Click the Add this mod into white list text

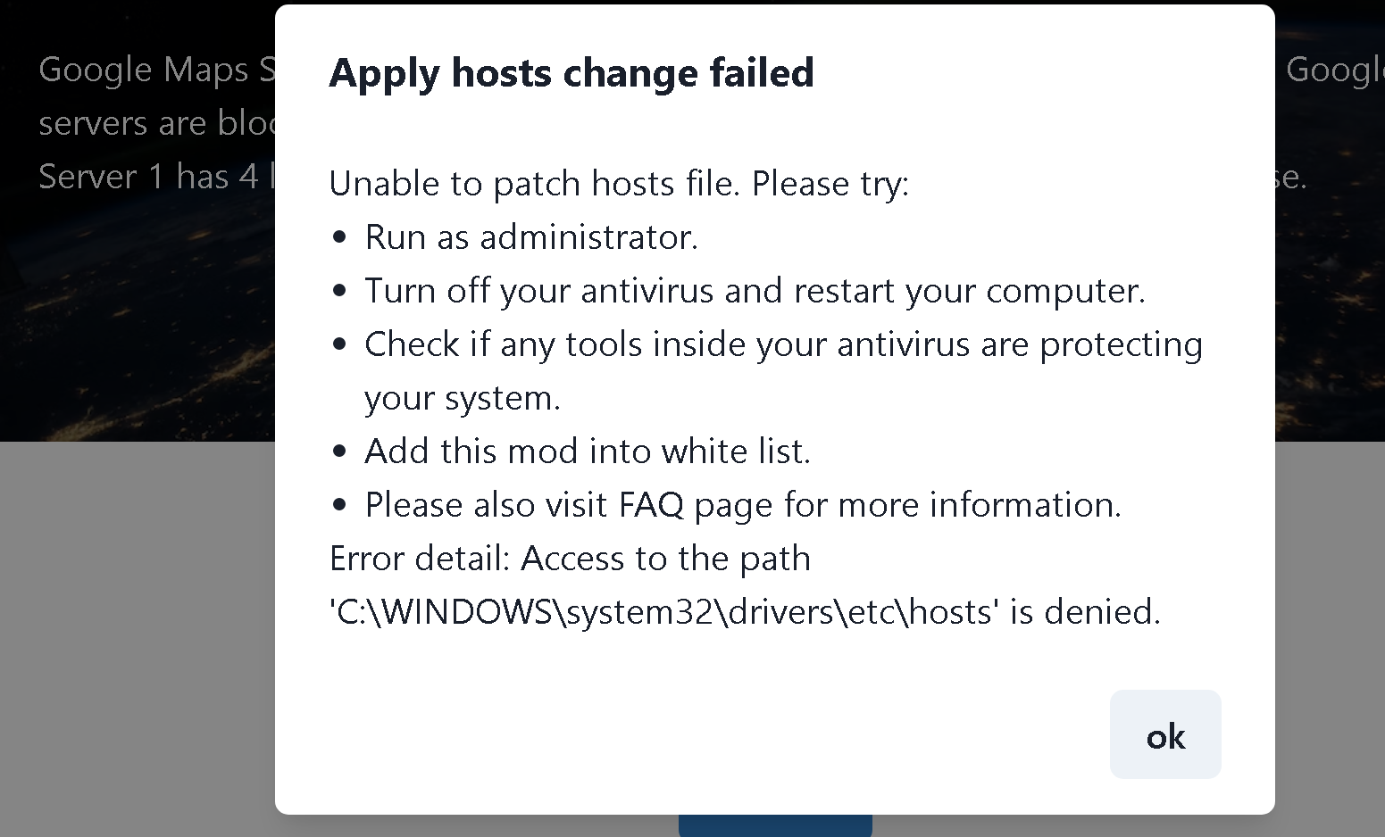point(588,451)
